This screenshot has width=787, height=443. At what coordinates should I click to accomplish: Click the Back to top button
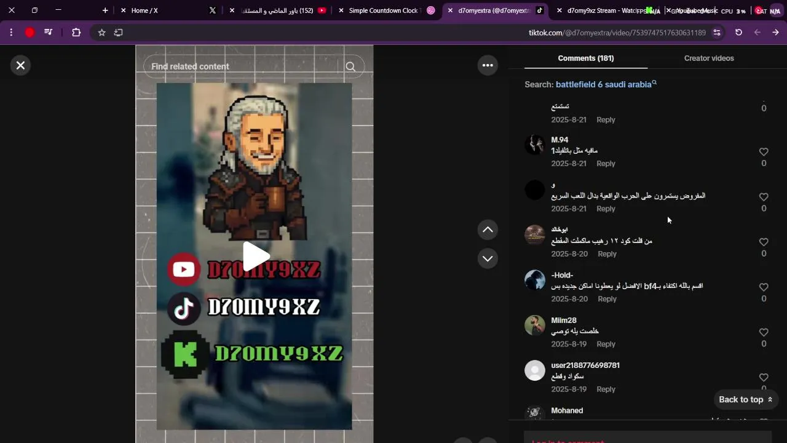[745, 399]
